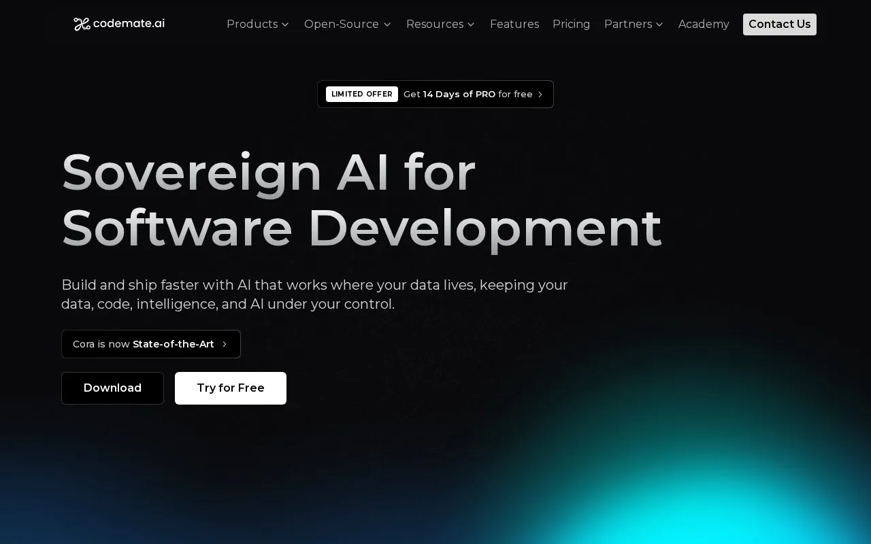Select the Try for Free button
Viewport: 871px width, 544px height.
231,388
